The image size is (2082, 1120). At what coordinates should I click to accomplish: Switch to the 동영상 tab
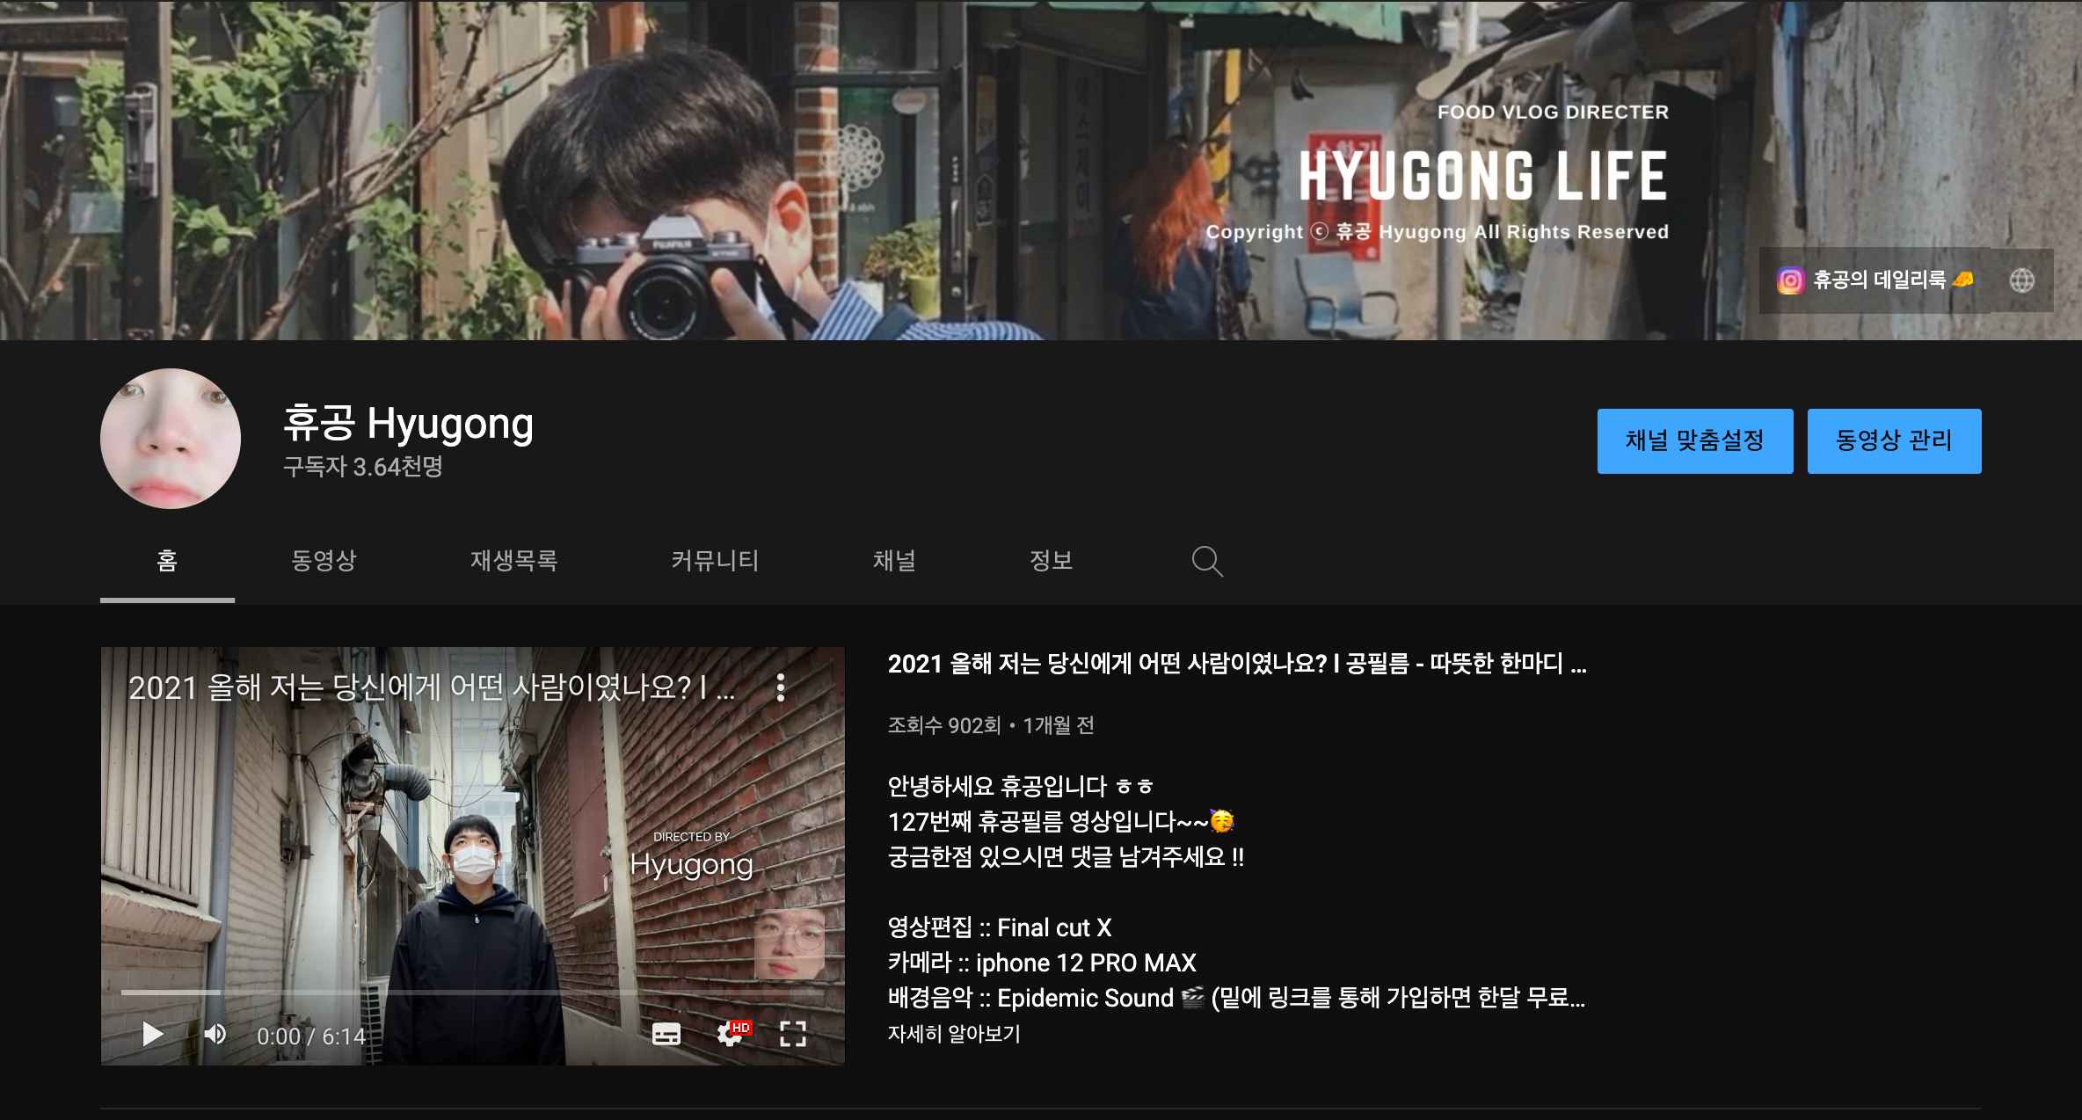coord(324,560)
